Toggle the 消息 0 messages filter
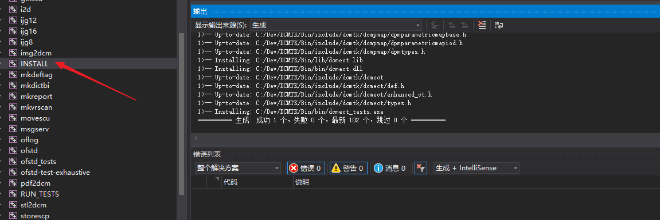This screenshot has width=660, height=220. 390,168
